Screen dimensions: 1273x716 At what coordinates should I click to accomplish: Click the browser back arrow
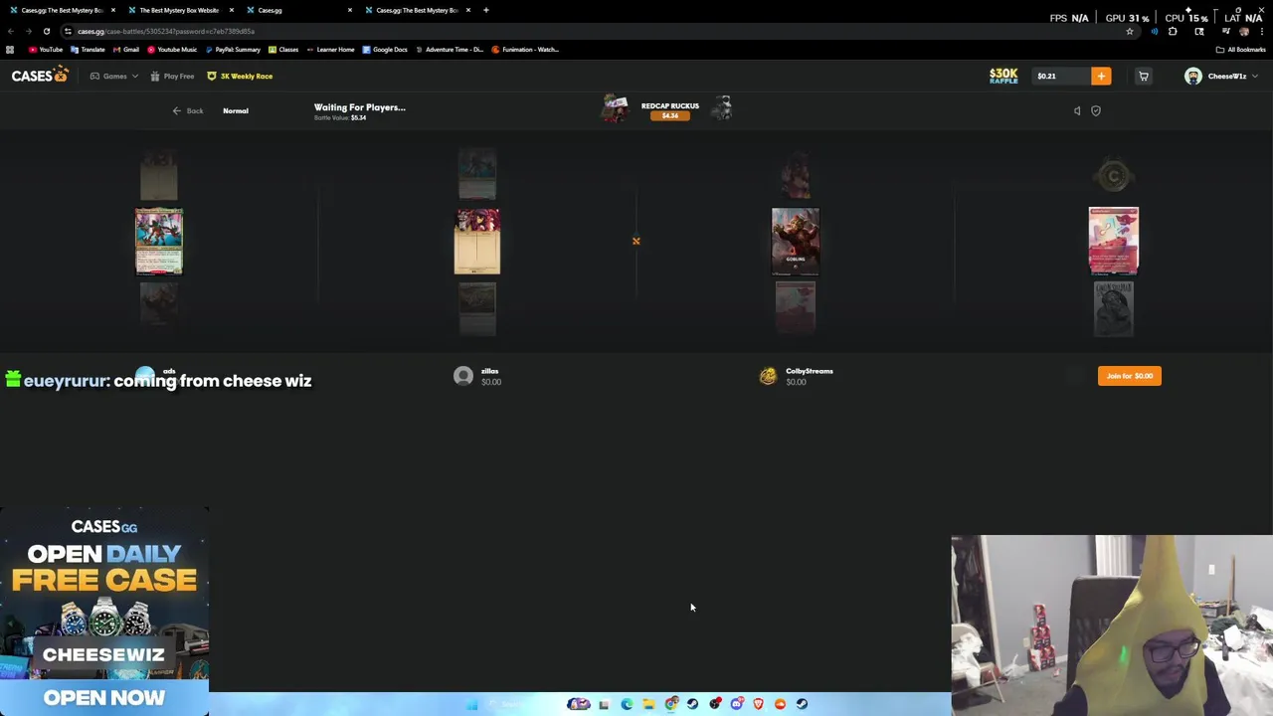click(10, 32)
